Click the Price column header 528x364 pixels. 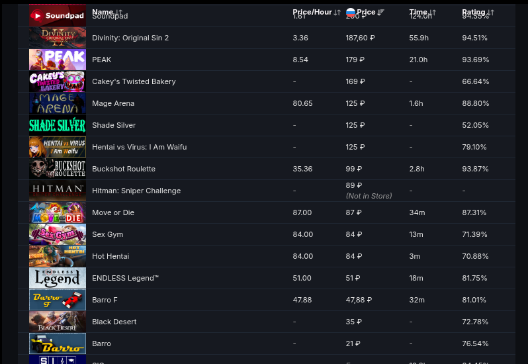pos(366,12)
